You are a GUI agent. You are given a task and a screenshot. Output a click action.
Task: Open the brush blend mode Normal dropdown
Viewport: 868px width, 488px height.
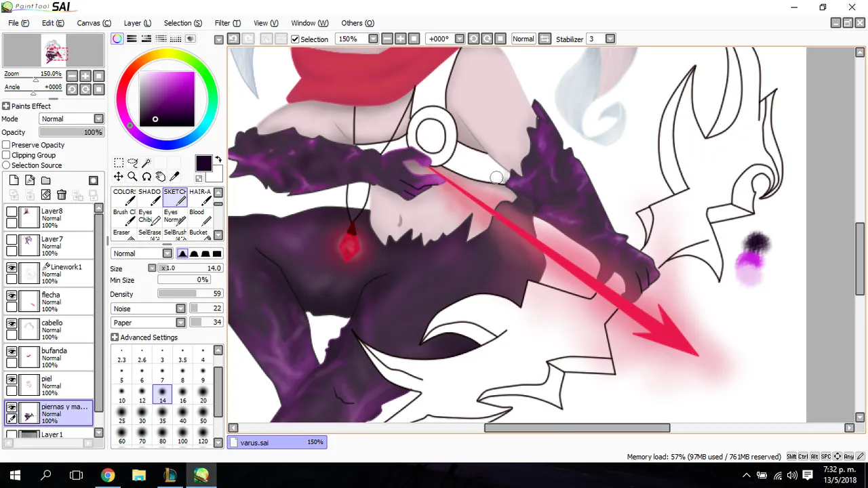tap(142, 253)
